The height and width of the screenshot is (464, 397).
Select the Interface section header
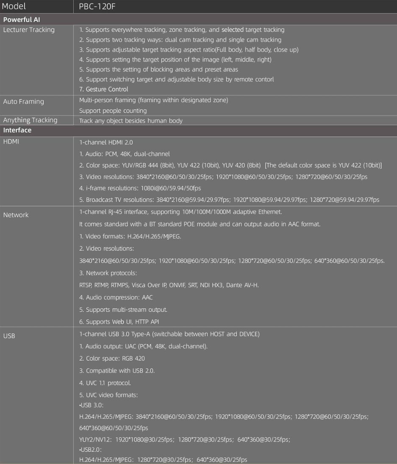coord(17,130)
